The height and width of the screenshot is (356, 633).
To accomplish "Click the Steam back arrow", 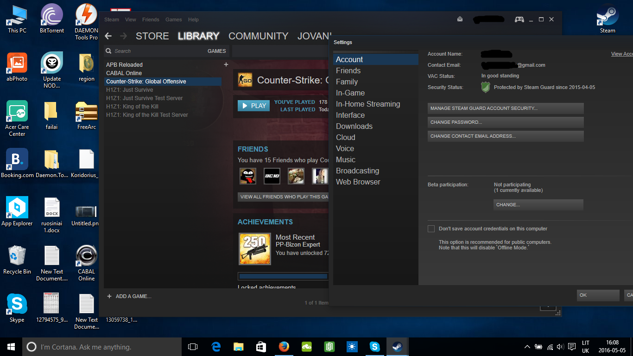I will pos(108,36).
